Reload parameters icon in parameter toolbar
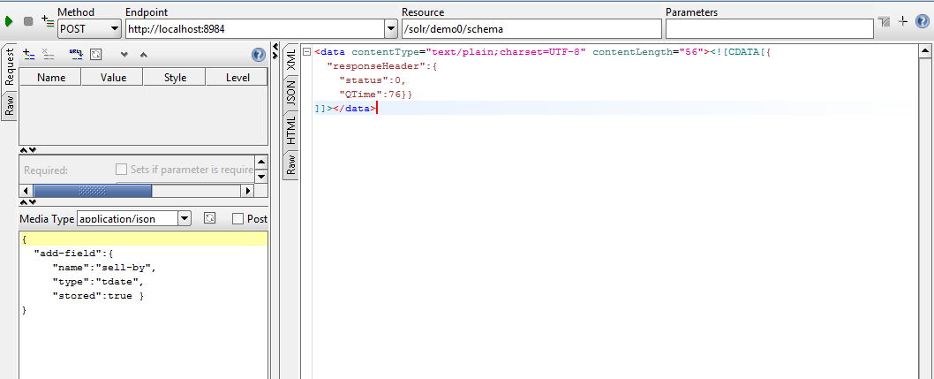 point(95,54)
